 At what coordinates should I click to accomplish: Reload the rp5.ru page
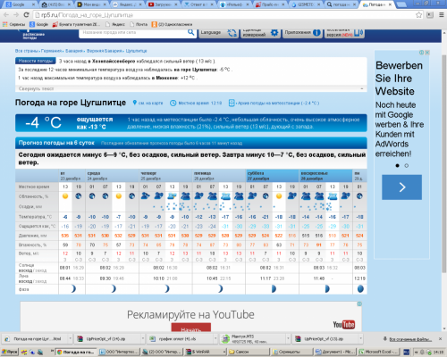26,15
